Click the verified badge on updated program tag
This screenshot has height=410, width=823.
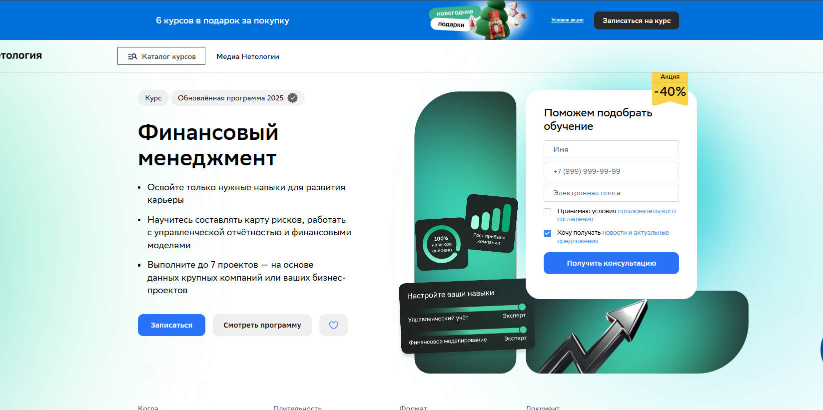(293, 98)
